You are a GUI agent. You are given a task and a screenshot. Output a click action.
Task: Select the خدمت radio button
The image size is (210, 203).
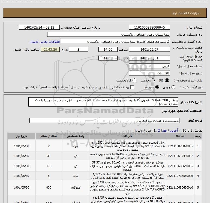(153, 80)
